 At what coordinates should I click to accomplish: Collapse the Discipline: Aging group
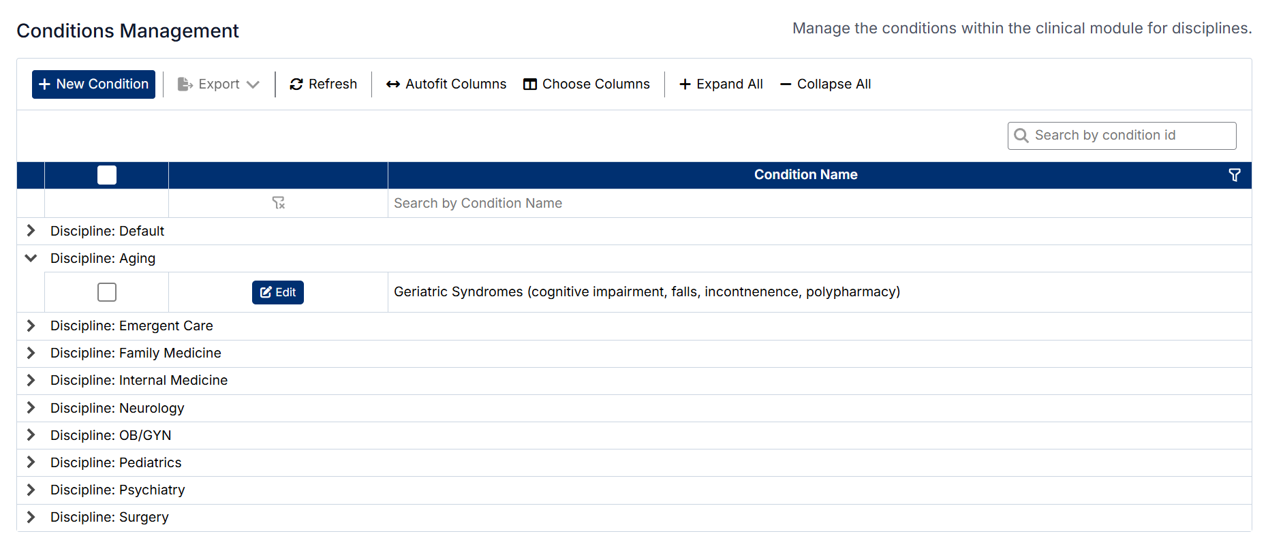pos(31,258)
